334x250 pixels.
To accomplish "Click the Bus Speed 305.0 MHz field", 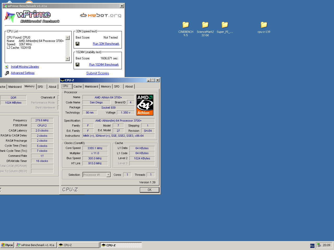I will pyautogui.click(x=95, y=158).
